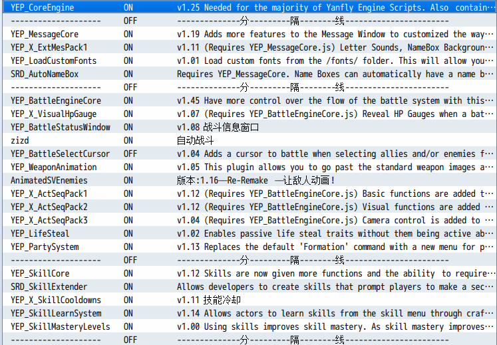Screen dimensions: 497x345
Task: Select the YEP_BattleStatusWindow plugin name
Action: [x=61, y=127]
